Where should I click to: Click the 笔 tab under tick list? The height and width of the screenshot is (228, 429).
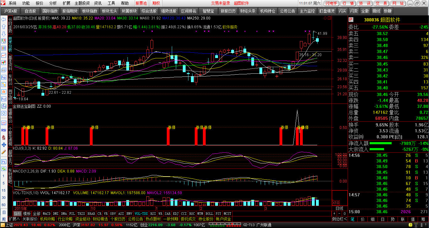click(353, 219)
